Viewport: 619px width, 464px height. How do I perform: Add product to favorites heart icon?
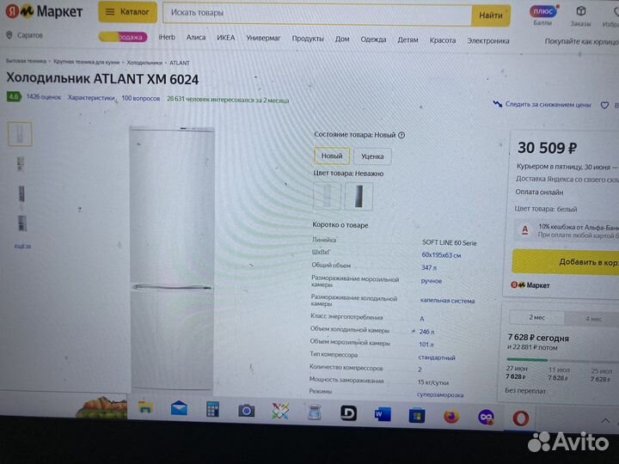pos(604,105)
